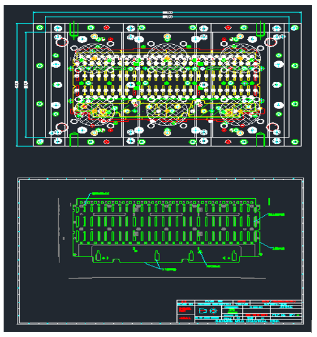Click the bottom center leader annotation label
This screenshot has height=337, width=317.
pos(170,269)
